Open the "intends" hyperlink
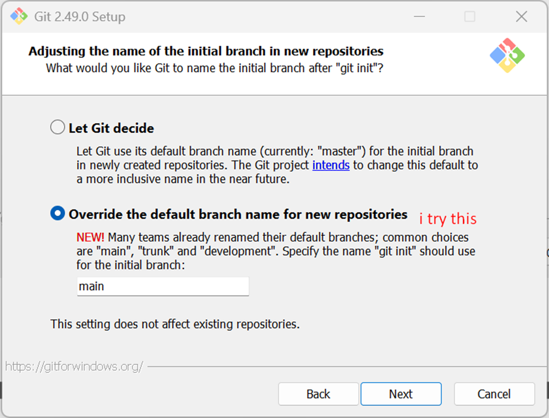The image size is (549, 418). (331, 165)
